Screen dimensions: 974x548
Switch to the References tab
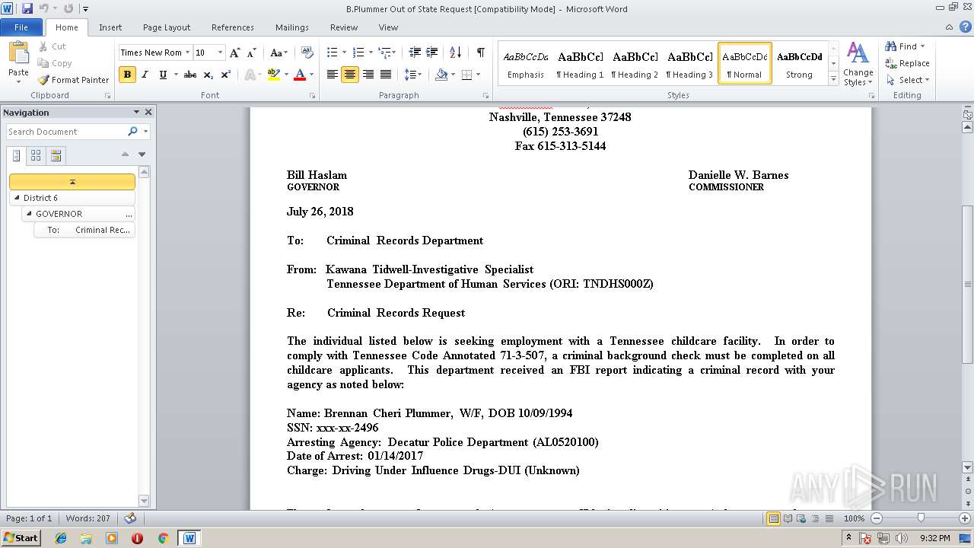coord(233,27)
